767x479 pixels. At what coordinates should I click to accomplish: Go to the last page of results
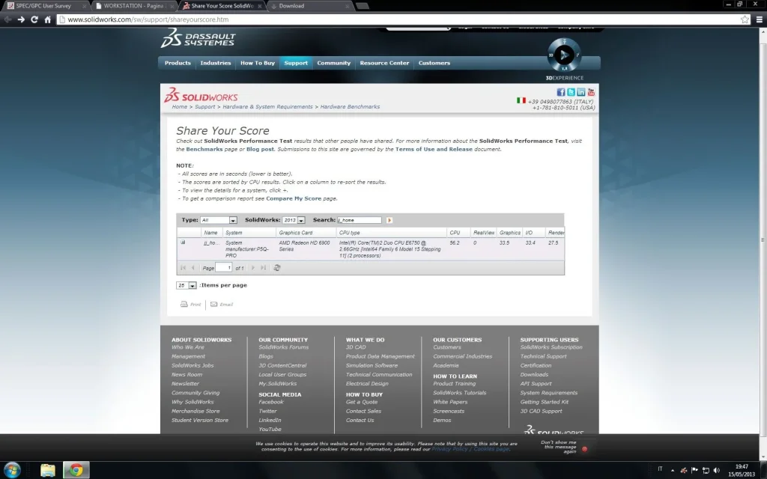click(x=263, y=268)
